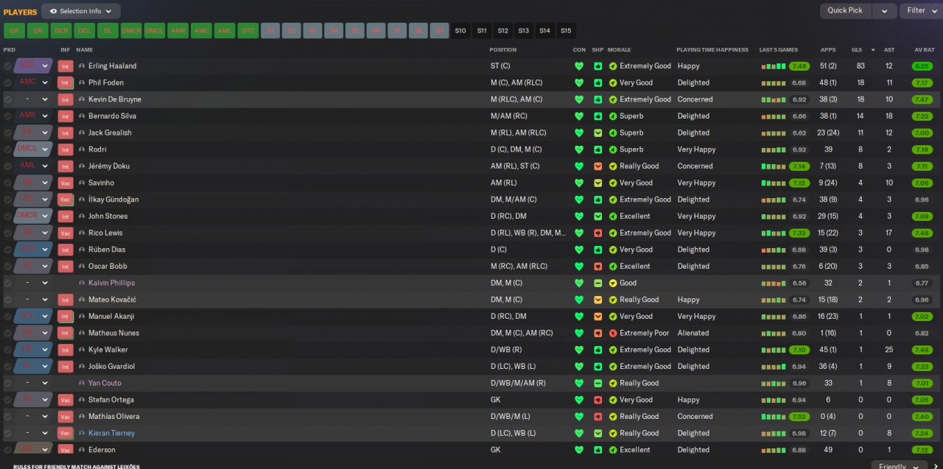This screenshot has width=943, height=469.
Task: Click the sharpness icon for Mathías Olivera
Action: [x=598, y=417]
